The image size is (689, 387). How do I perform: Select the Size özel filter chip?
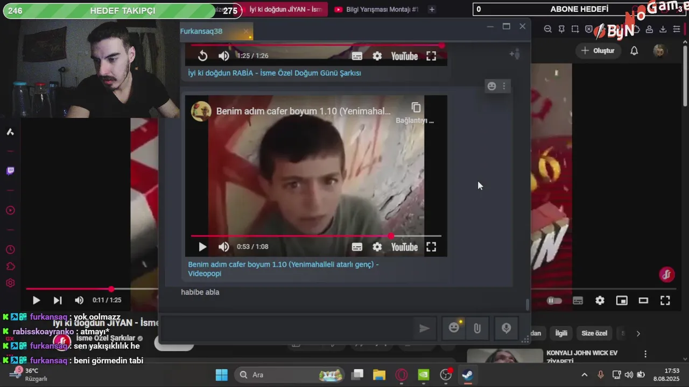click(594, 333)
